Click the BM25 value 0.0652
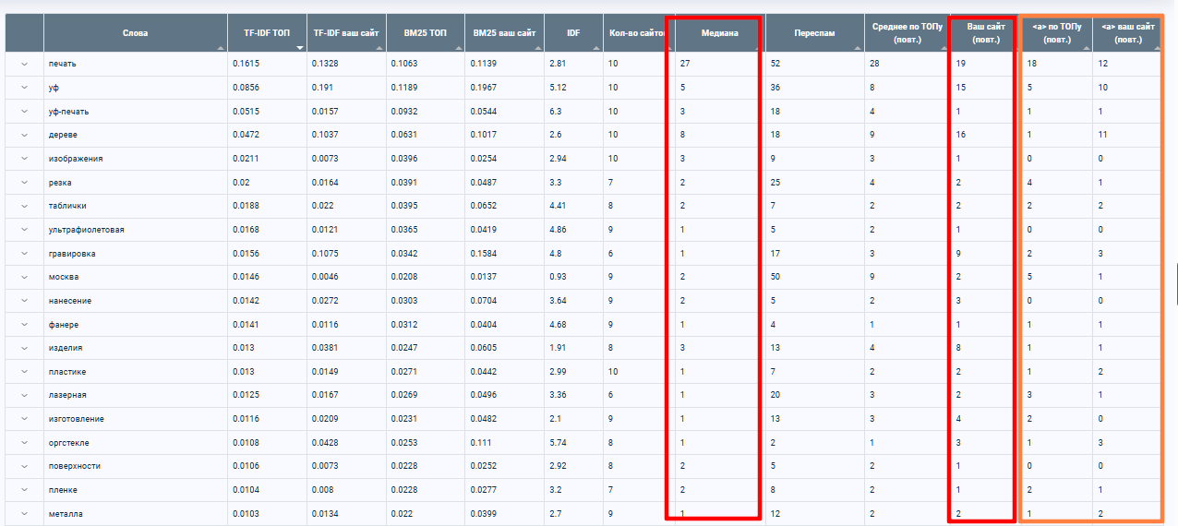This screenshot has height=526, width=1178. click(x=484, y=206)
